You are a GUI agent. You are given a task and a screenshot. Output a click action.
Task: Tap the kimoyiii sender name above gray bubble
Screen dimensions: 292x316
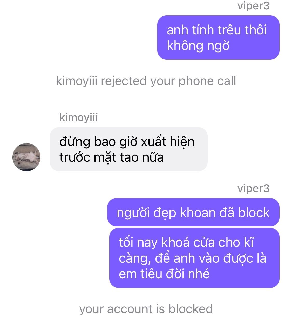[x=79, y=117]
